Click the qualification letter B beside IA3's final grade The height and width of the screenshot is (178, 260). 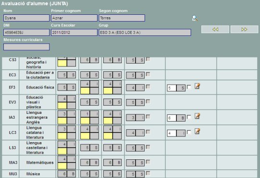181,118
